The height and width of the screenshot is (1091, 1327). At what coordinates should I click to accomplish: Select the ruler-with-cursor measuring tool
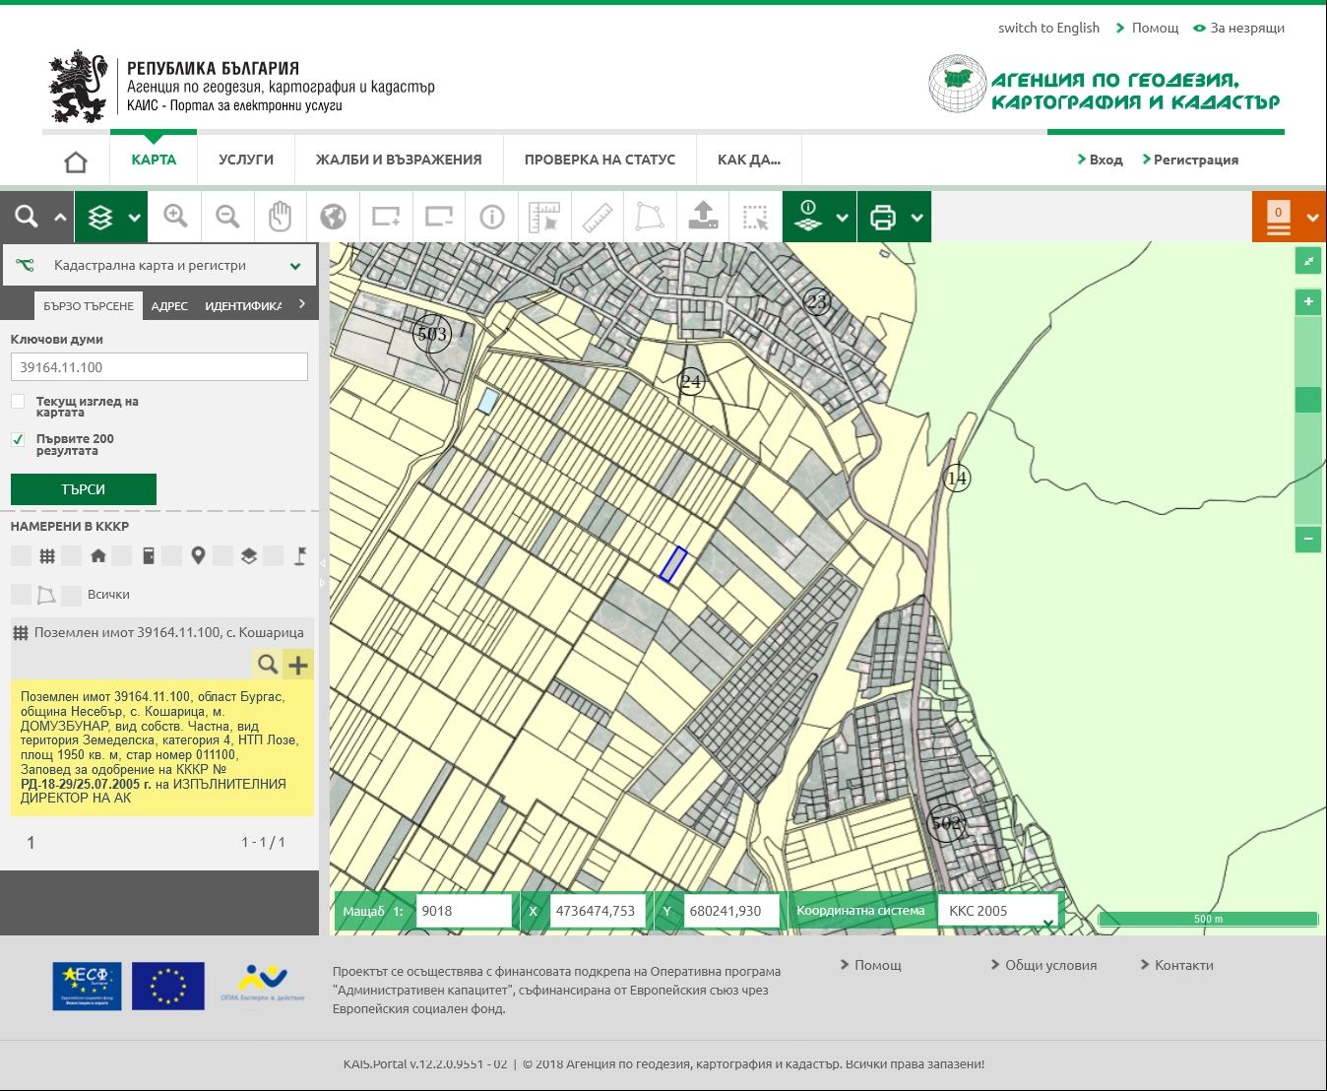pos(544,217)
